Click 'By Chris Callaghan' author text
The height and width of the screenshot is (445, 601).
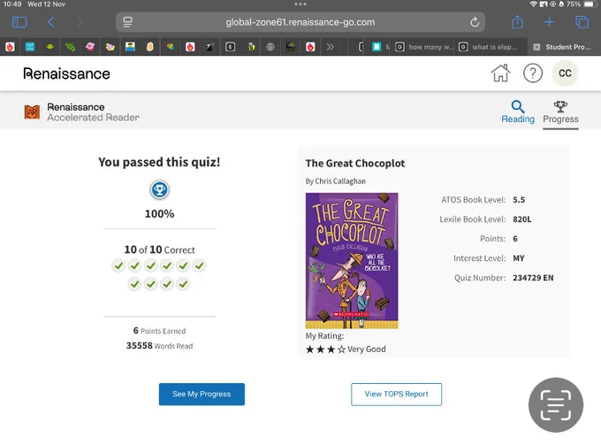pyautogui.click(x=335, y=181)
